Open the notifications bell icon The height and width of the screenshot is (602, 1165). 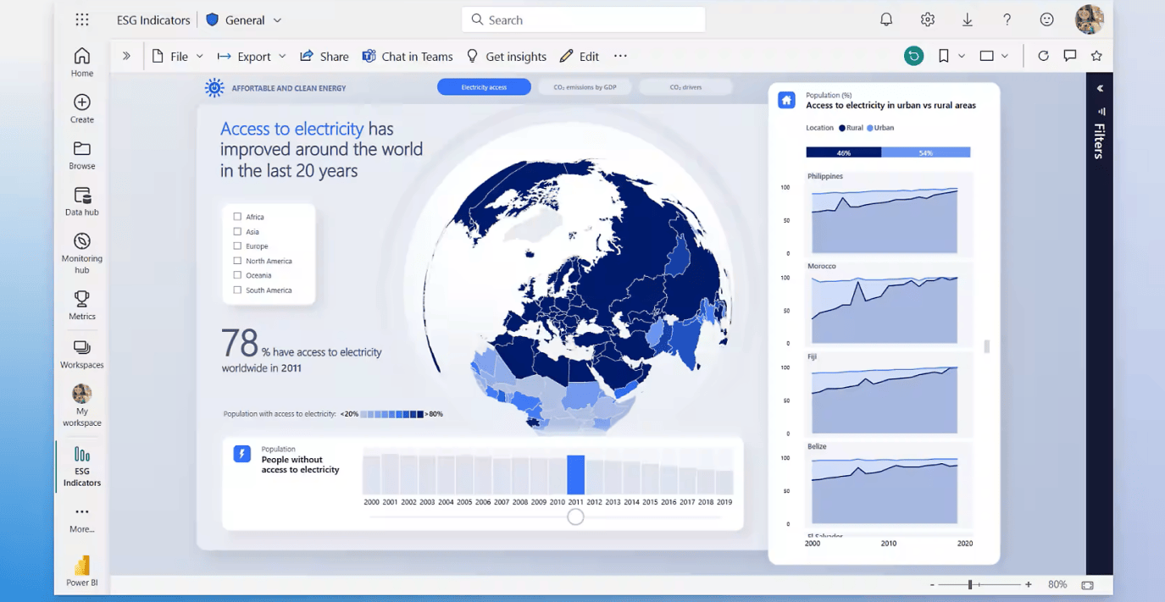coord(886,19)
